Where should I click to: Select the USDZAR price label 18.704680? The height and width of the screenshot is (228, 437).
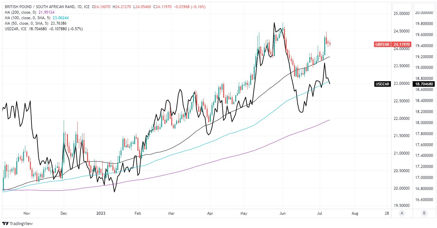[x=424, y=84]
